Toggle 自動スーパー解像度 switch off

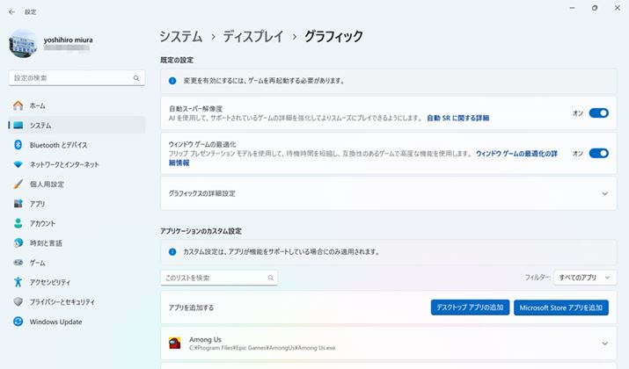pyautogui.click(x=598, y=112)
